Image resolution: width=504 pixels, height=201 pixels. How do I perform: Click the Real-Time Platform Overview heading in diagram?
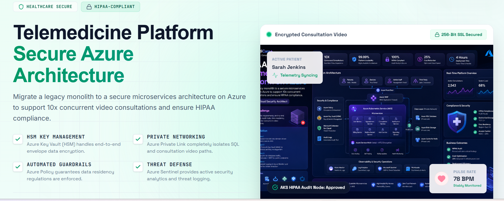click(x=461, y=73)
